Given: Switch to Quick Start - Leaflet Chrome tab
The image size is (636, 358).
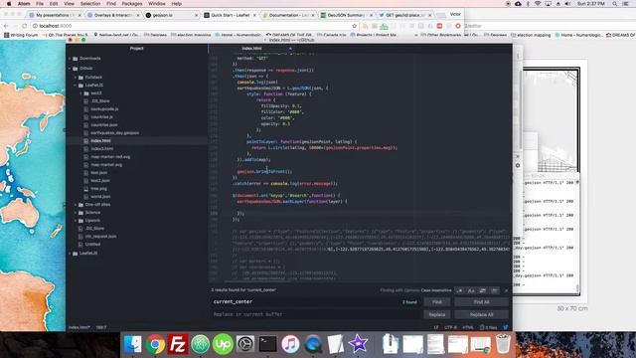Looking at the screenshot, I should point(230,15).
